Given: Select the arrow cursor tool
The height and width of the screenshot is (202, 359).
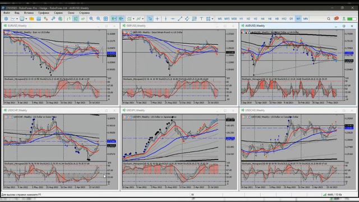Looking at the screenshot, I should 150,19.
